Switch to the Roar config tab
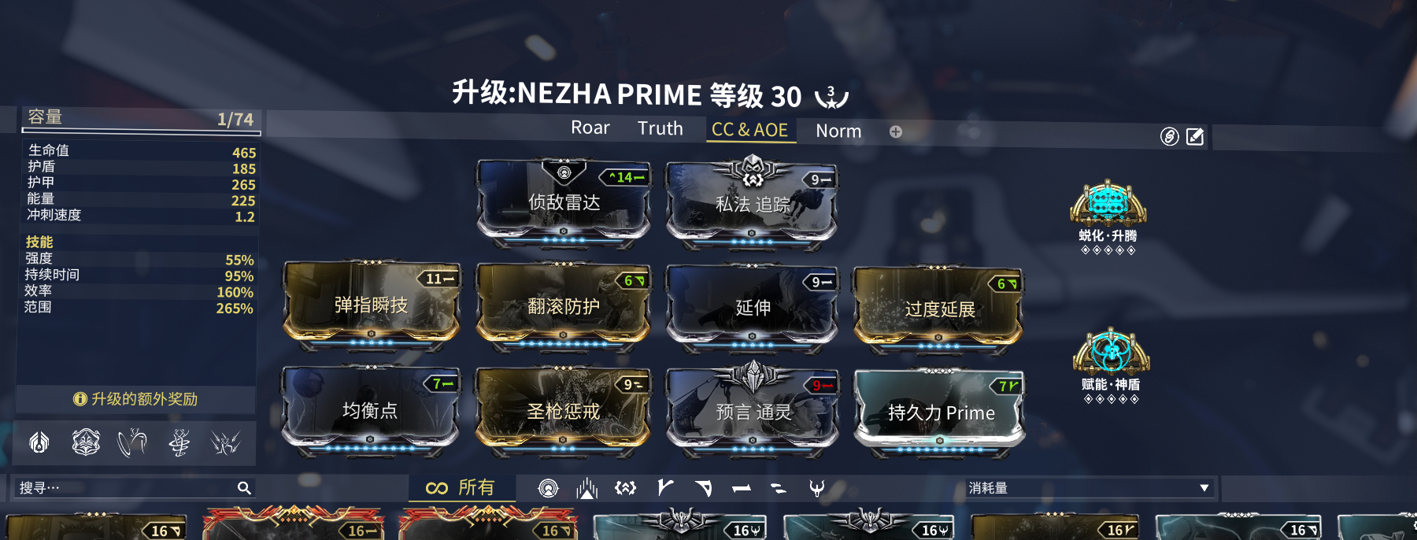Viewport: 1417px width, 540px height. pyautogui.click(x=590, y=128)
